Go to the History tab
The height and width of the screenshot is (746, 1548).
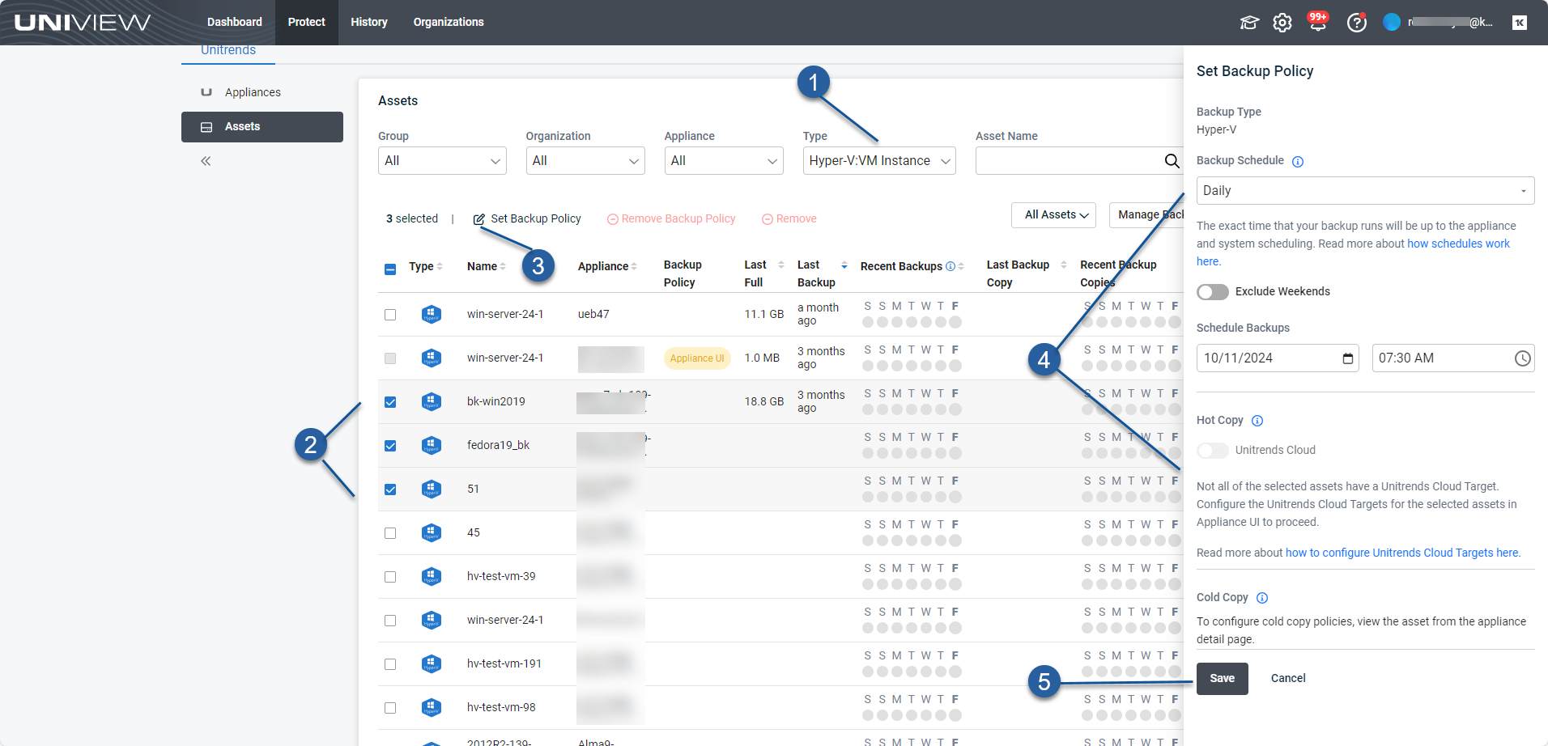coord(369,22)
